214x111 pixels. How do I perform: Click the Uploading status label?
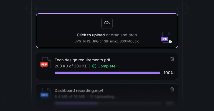106,97
